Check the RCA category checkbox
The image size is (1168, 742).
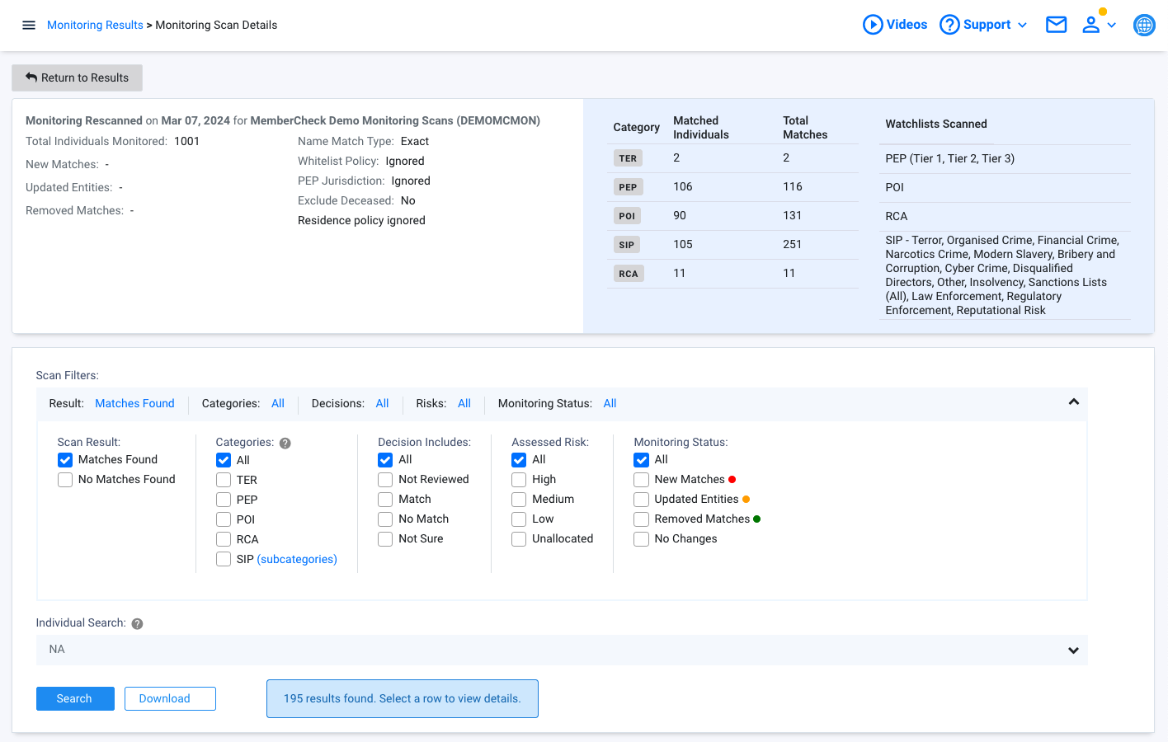[x=224, y=539]
